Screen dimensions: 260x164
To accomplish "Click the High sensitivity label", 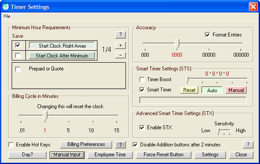I will (x=241, y=131).
